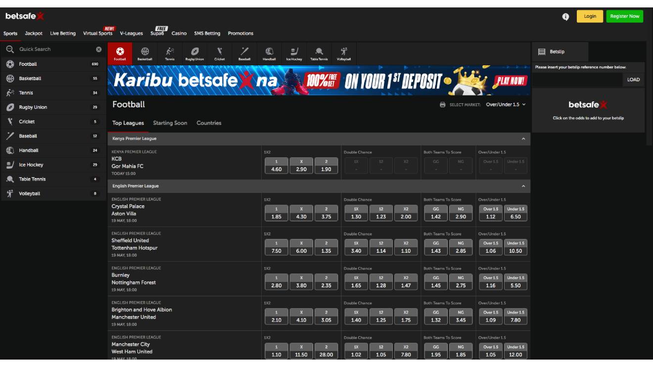This screenshot has height=367, width=653.
Task: Switch to the Top Leagues tab
Action: pyautogui.click(x=128, y=123)
